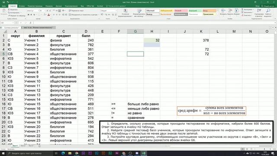Image resolution: width=277 pixels, height=156 pixels.
Task: Open the Fill (Заполнить) dropdown
Action: click(x=247, y=13)
